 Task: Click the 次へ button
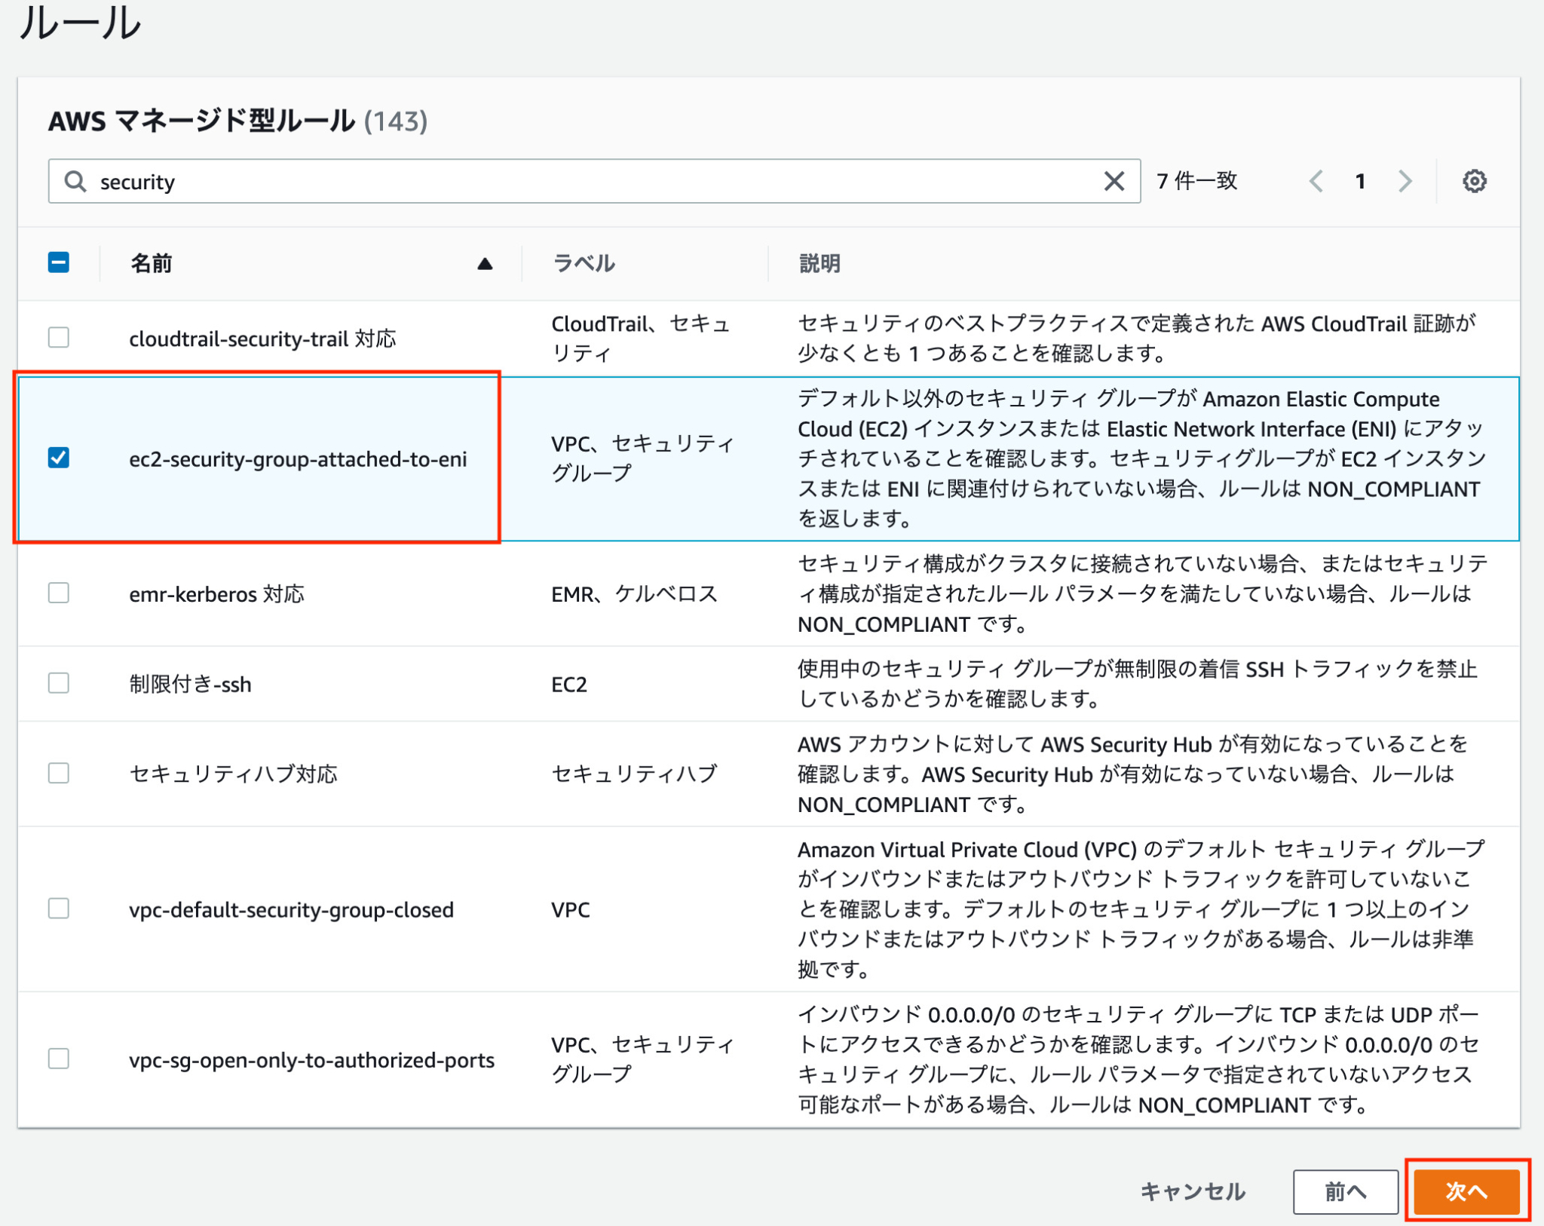(1468, 1193)
